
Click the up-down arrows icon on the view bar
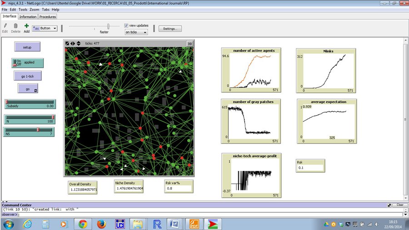tap(78, 44)
